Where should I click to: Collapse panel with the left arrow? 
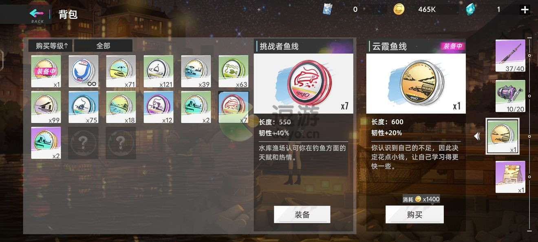coord(477,136)
